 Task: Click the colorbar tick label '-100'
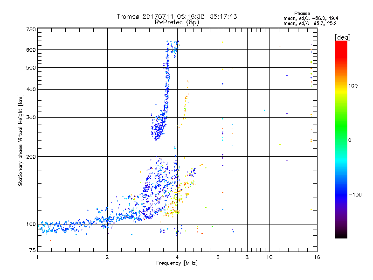pos(355,195)
